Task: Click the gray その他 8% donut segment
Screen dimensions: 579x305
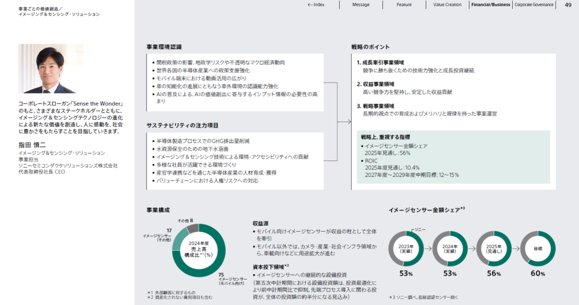Action: pos(192,228)
